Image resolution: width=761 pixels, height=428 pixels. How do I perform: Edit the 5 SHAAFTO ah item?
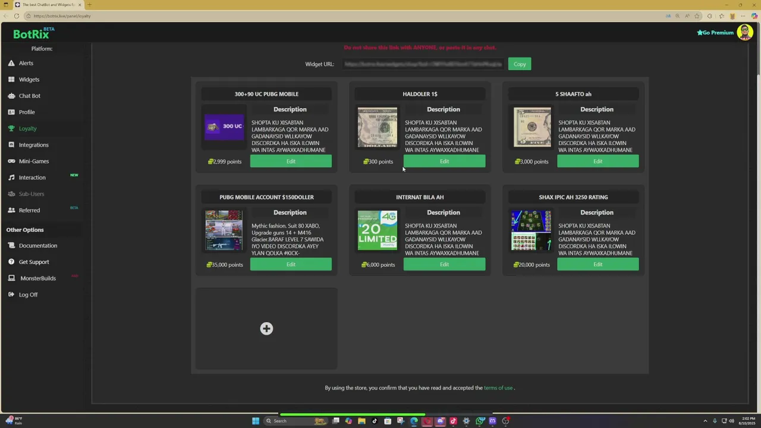pos(598,161)
